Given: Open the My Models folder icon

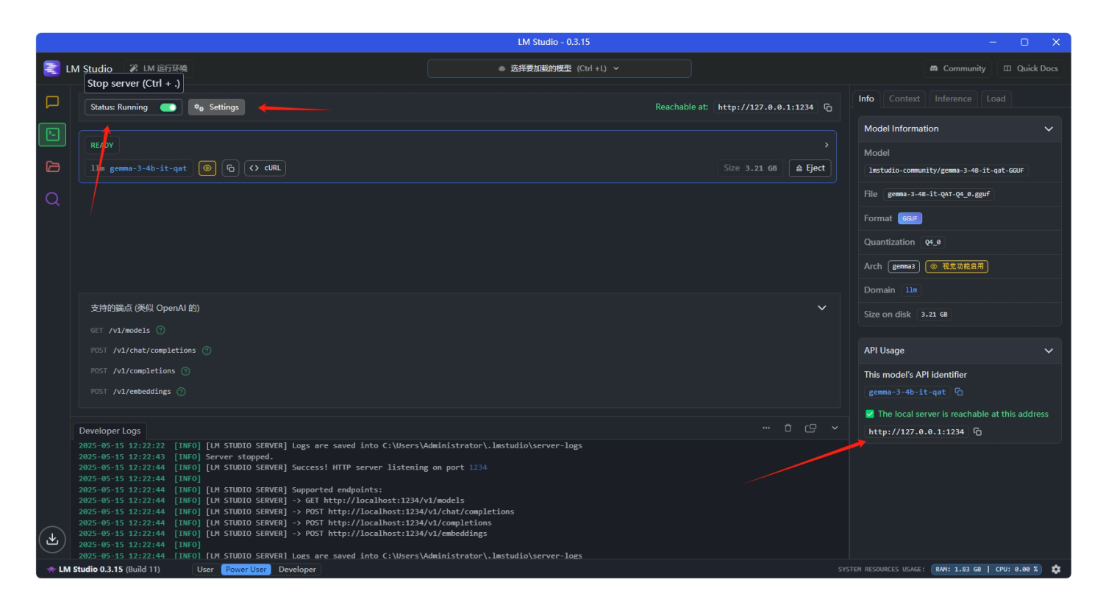Looking at the screenshot, I should pos(52,167).
